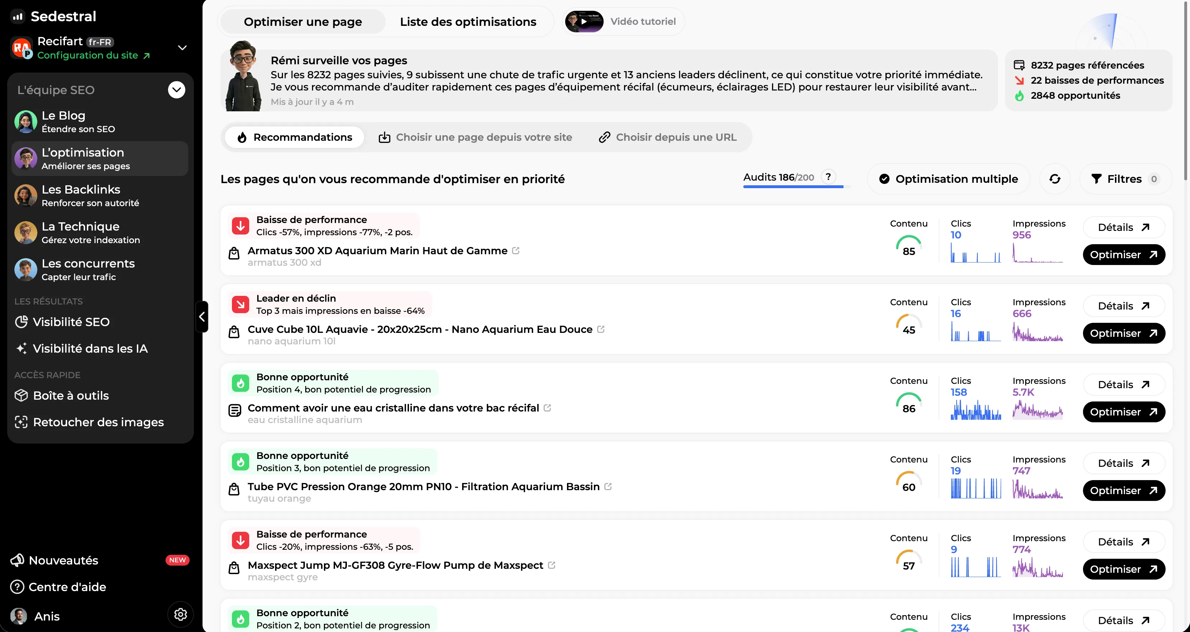Open Les concurrents in sidebar
The image size is (1190, 632).
[100, 269]
